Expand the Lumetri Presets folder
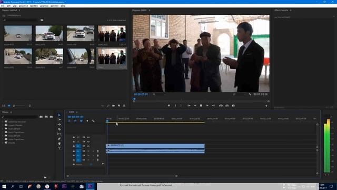The height and width of the screenshot is (190, 337). [3, 125]
